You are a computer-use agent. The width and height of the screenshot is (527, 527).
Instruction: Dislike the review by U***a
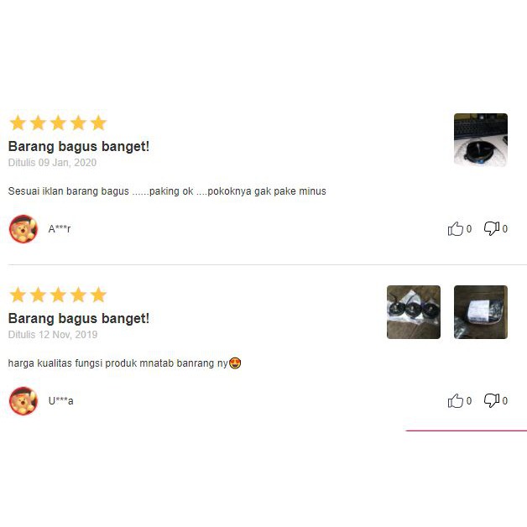tap(492, 400)
